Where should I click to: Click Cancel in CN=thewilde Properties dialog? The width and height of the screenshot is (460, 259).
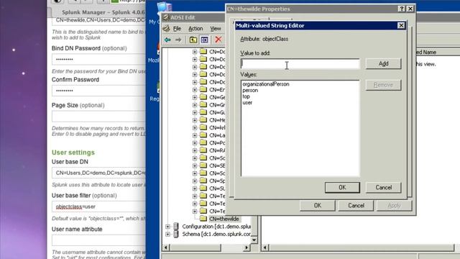[356, 206]
